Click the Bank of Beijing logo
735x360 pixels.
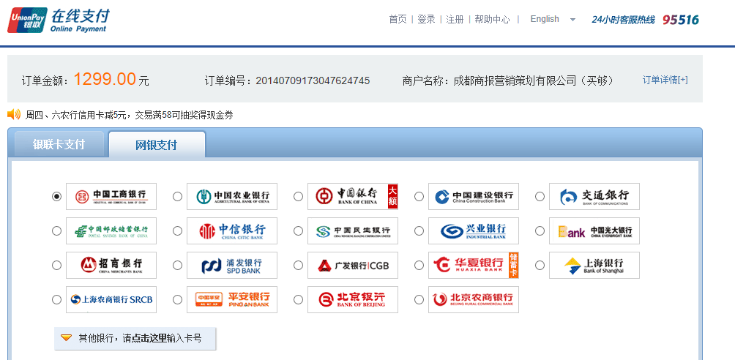[x=353, y=299]
